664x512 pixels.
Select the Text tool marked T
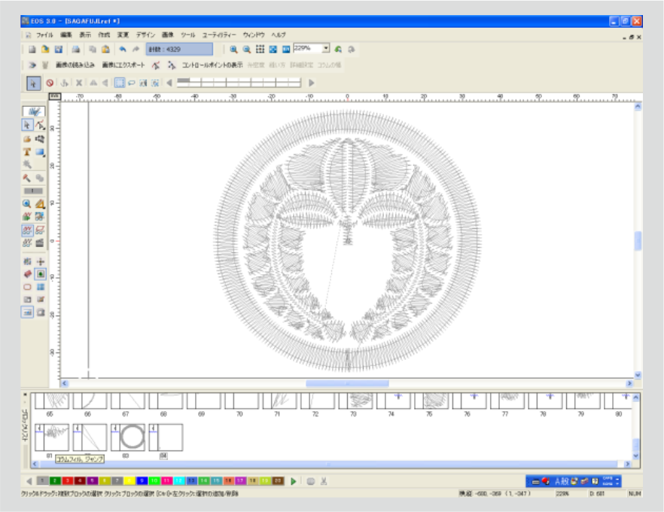pos(26,151)
